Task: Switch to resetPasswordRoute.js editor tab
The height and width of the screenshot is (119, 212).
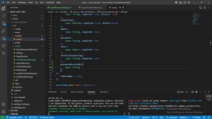Action: coord(60,8)
